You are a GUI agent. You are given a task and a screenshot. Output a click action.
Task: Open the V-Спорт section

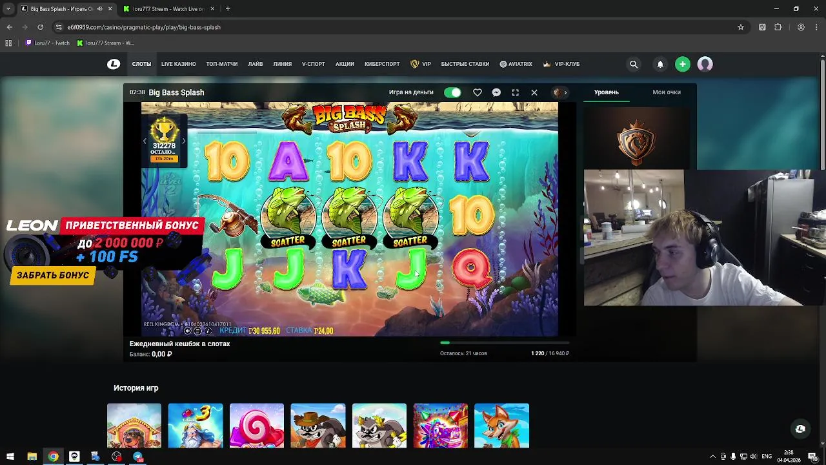coord(314,64)
